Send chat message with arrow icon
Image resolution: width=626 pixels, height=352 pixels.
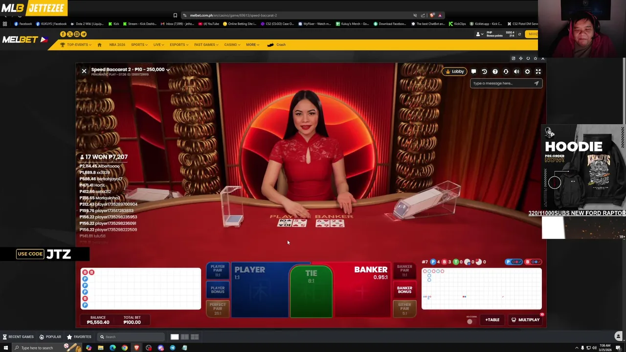[536, 83]
